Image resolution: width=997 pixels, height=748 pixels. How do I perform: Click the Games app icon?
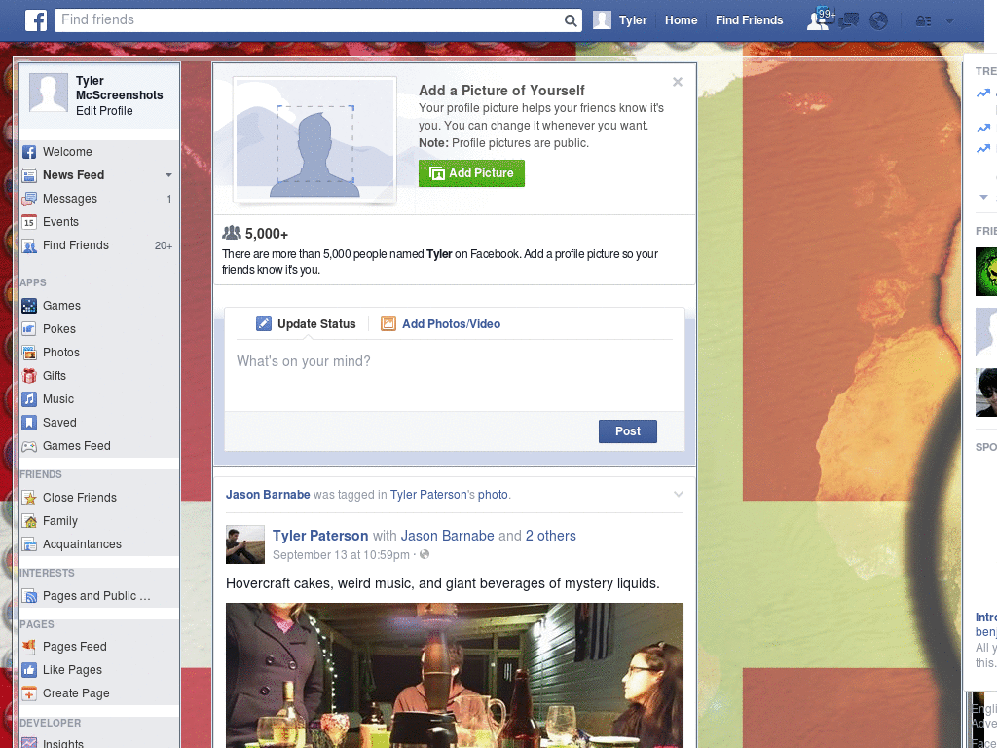pos(29,306)
